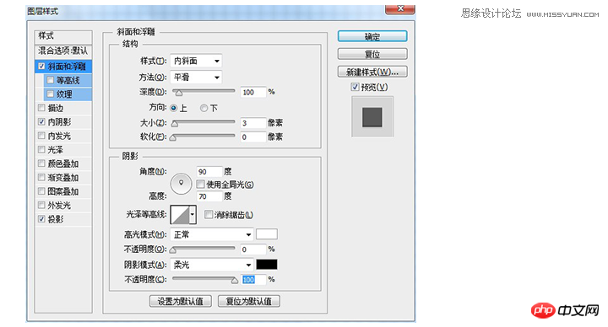Click the 确定 OK button
608x327 pixels.
(x=372, y=36)
